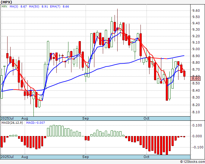
Task: Click the 8.70 price axis label
Action: (196, 70)
